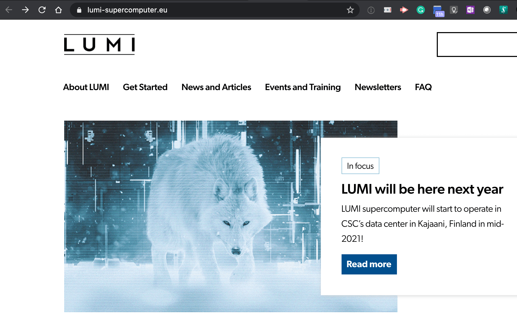Go to News and Articles
The width and height of the screenshot is (517, 321).
[x=216, y=87]
